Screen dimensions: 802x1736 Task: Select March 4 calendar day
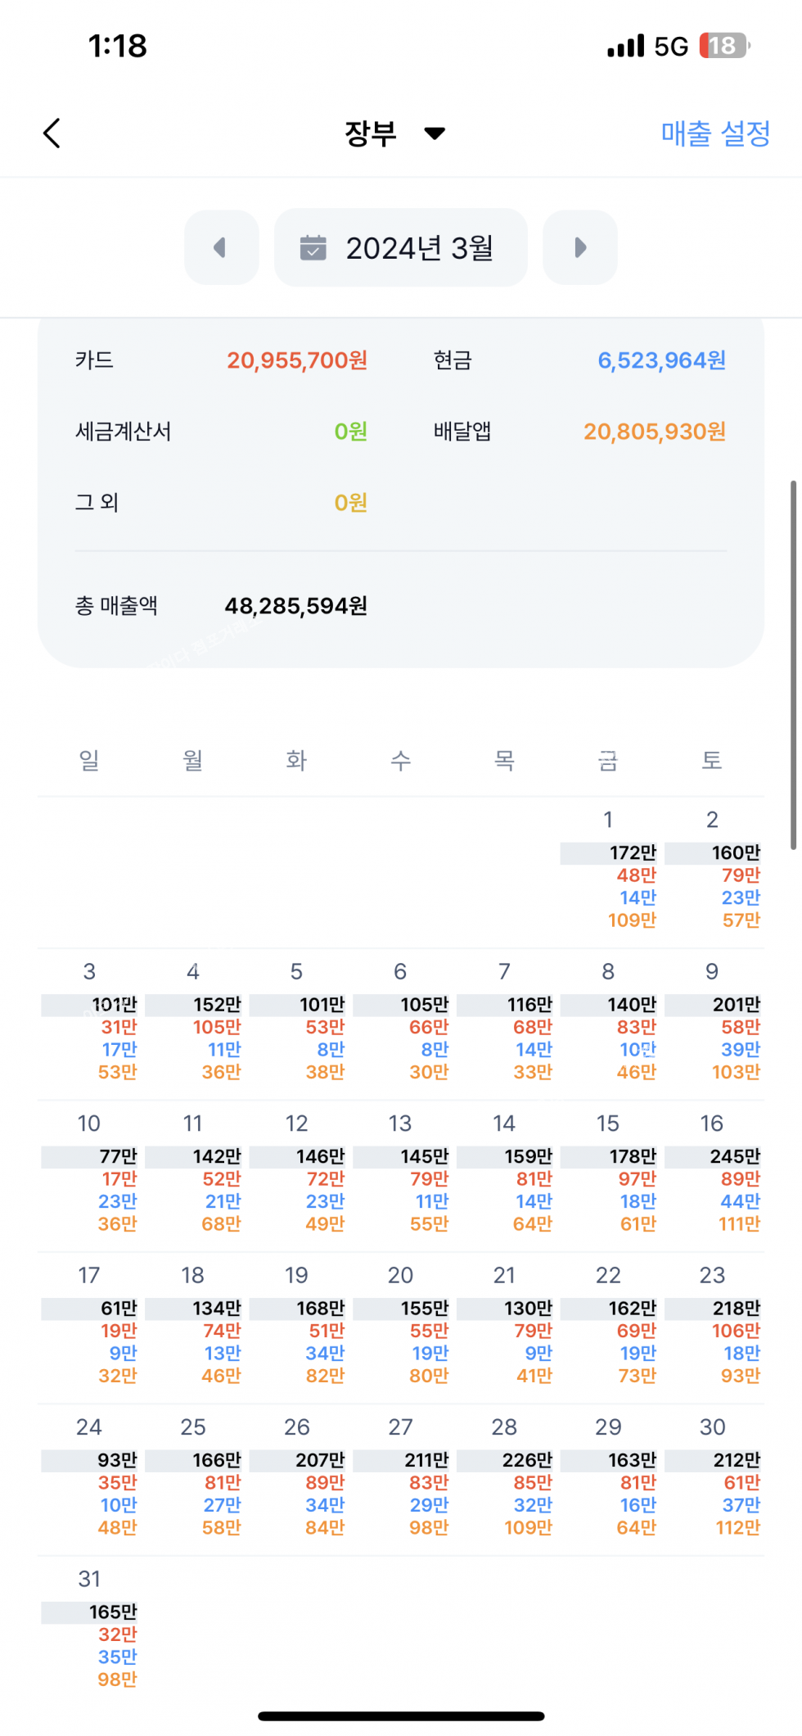pyautogui.click(x=194, y=1022)
